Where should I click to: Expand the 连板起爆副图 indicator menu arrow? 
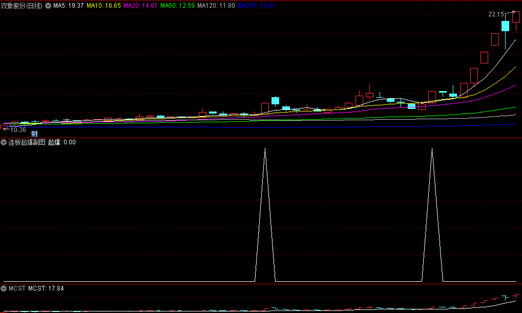coord(4,142)
